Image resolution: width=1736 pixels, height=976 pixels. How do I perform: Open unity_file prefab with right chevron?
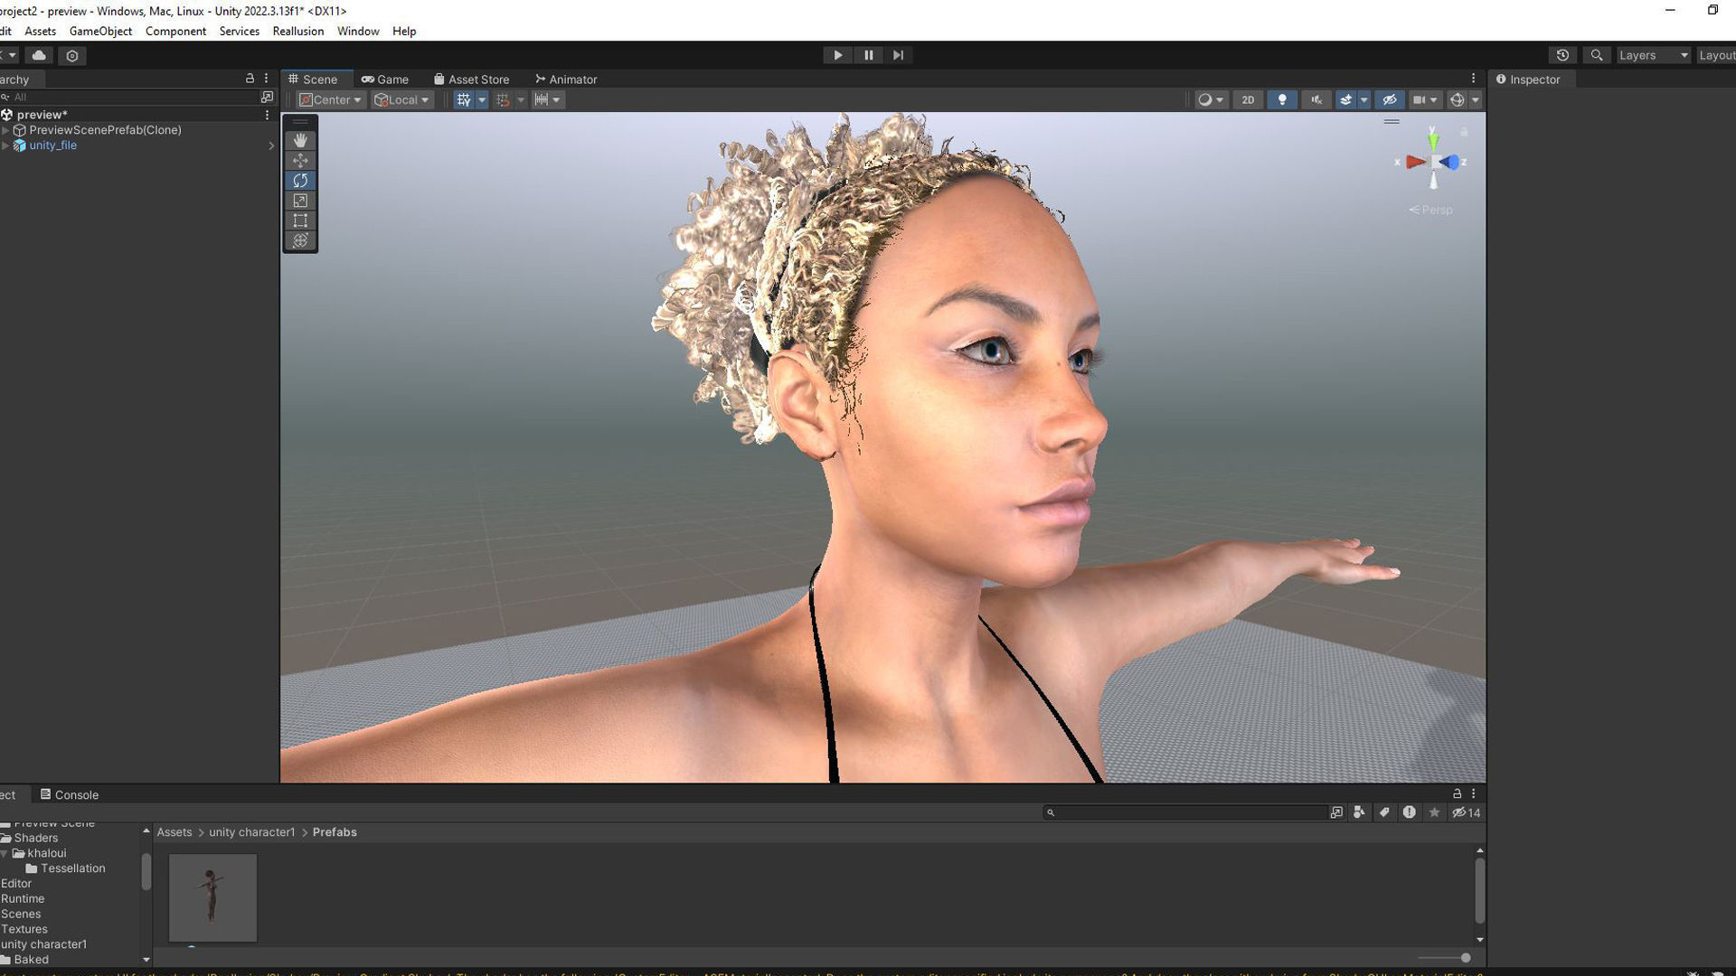[x=271, y=145]
